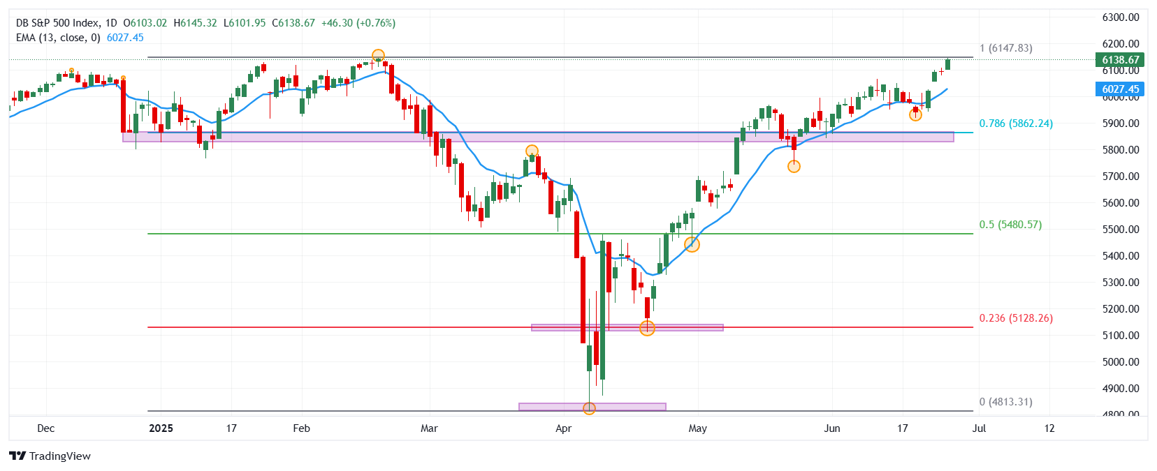The image size is (1157, 471).
Task: Click the EMA value 6027.45 in the legend
Action: [x=125, y=38]
